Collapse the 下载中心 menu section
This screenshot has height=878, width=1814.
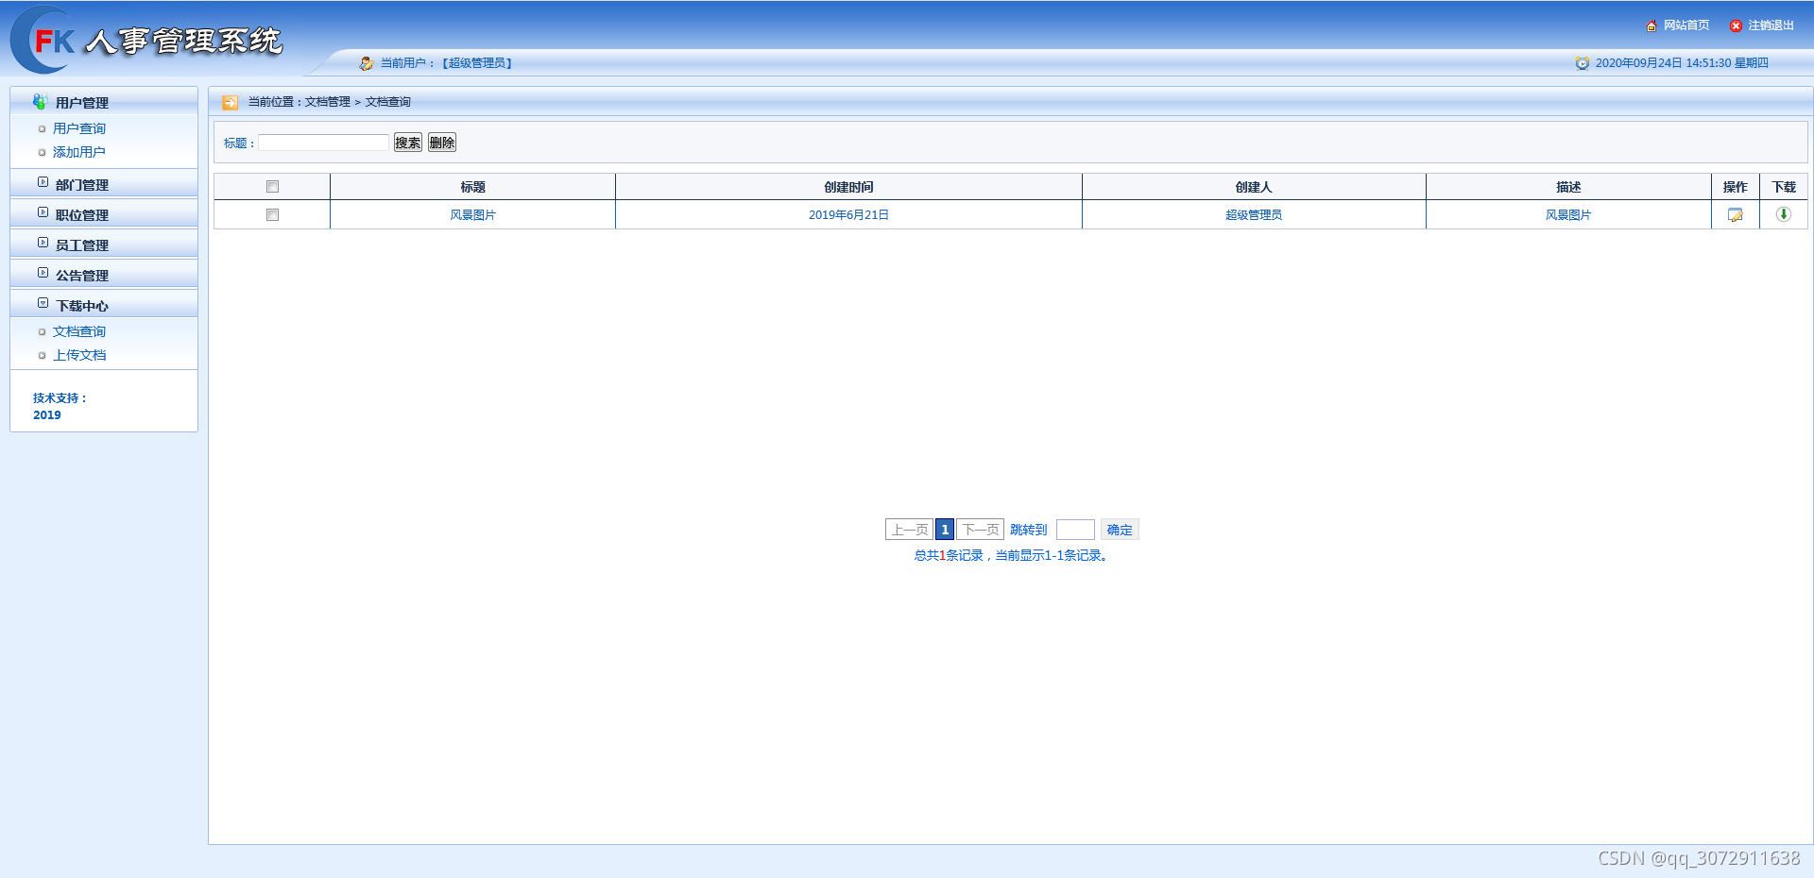(x=104, y=305)
